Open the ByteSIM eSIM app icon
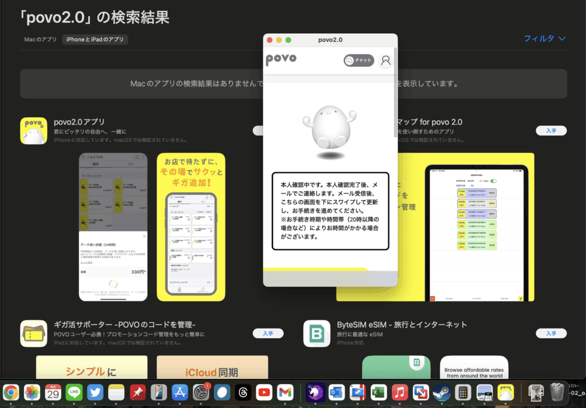 click(316, 333)
